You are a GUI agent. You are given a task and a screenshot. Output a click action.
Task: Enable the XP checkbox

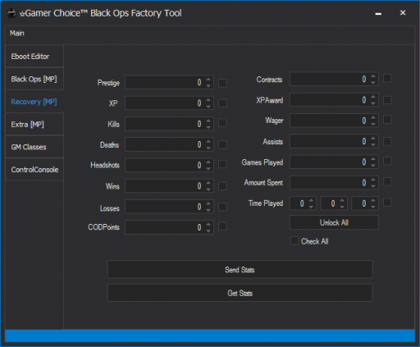tap(222, 103)
